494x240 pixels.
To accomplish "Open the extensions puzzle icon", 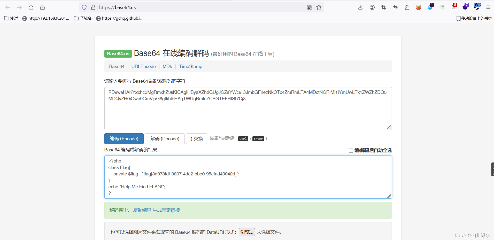I will click(407, 7).
